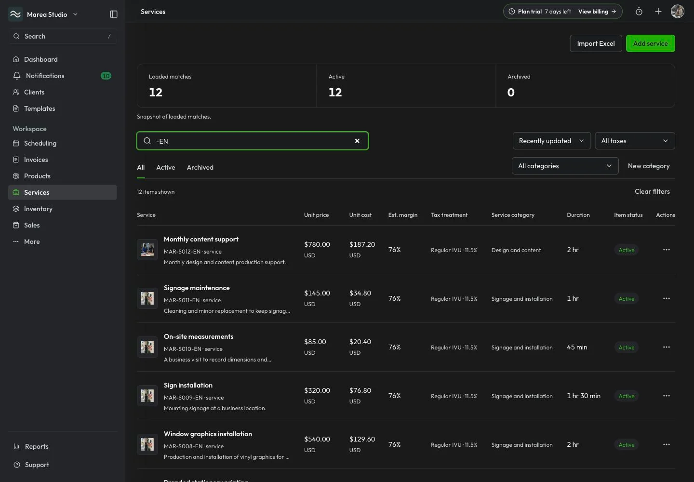Open the Recently updated sort dropdown
The height and width of the screenshot is (482, 694).
(552, 141)
